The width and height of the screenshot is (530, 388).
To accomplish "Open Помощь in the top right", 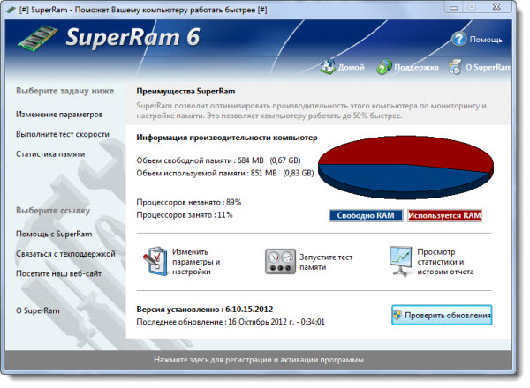I will pos(486,40).
